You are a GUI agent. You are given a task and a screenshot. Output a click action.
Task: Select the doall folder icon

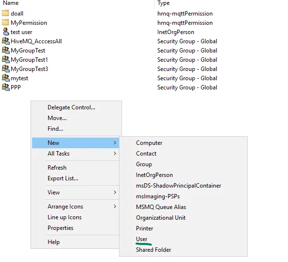(x=5, y=13)
